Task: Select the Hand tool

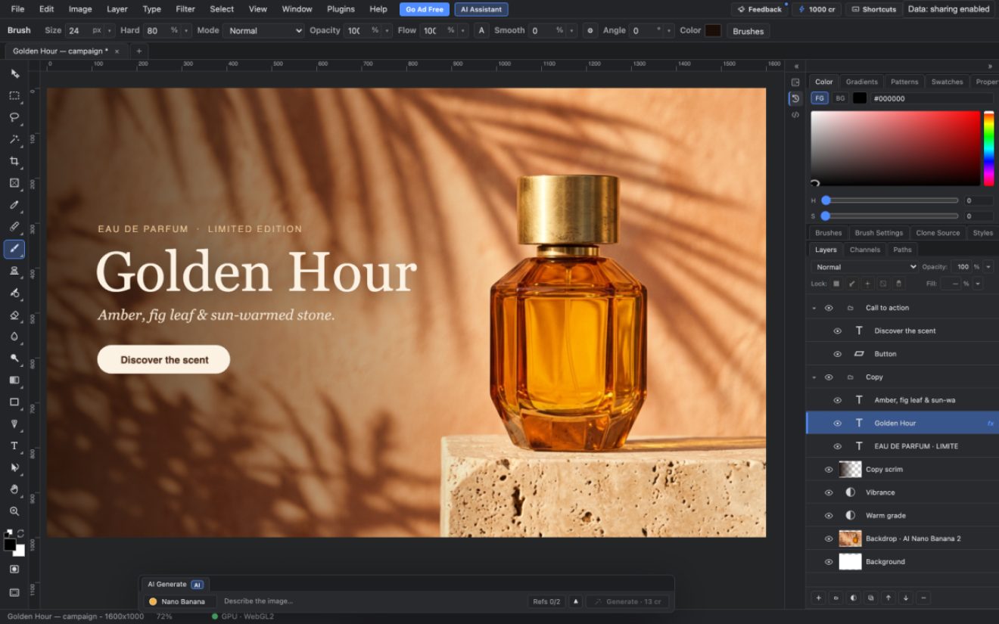Action: pos(14,489)
